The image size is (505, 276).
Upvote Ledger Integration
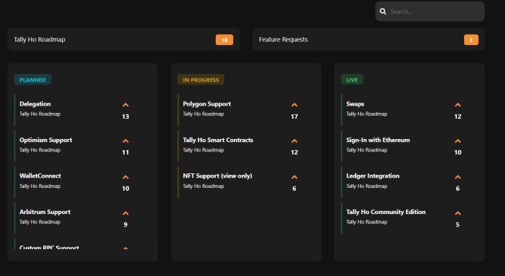click(458, 177)
